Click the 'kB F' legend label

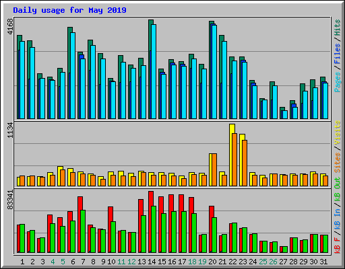point(338,245)
